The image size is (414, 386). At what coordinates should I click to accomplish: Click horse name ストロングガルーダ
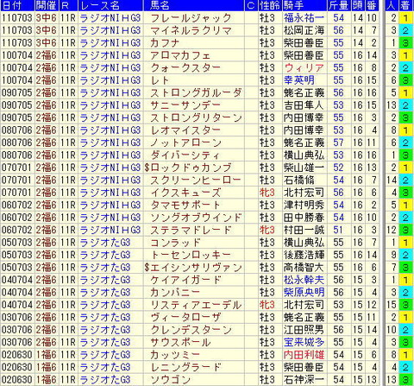tap(196, 93)
